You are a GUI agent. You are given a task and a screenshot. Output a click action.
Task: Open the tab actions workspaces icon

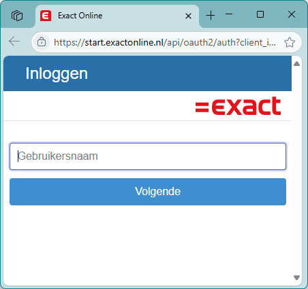[x=17, y=16]
